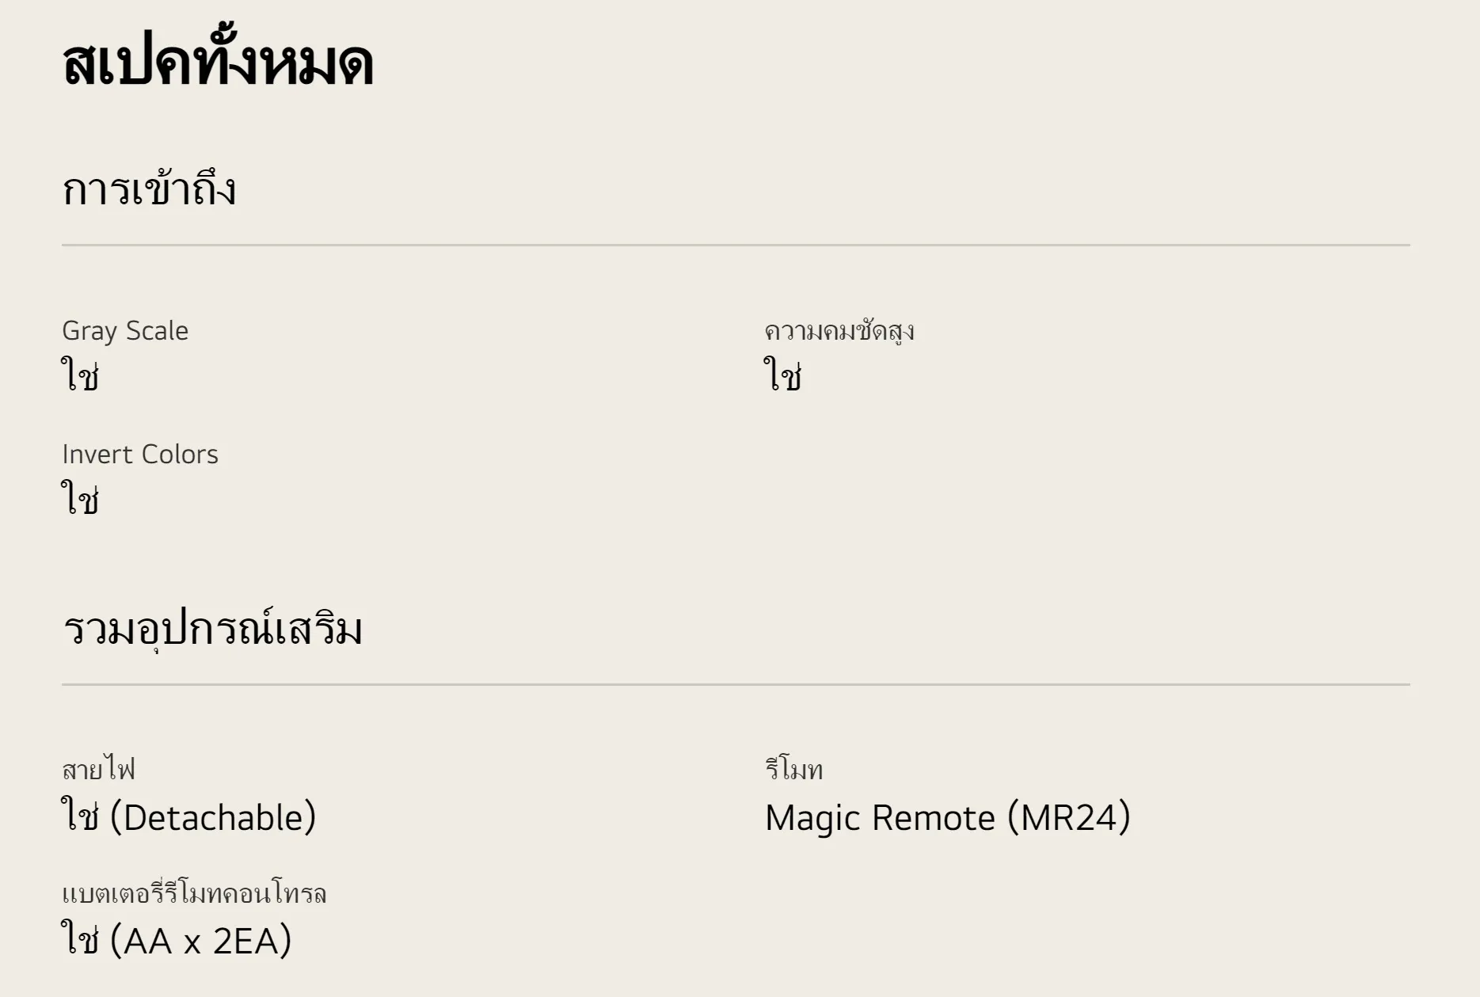Select the แบตเตอรี่รีโมทคอนโทรล spec label

coord(194,894)
